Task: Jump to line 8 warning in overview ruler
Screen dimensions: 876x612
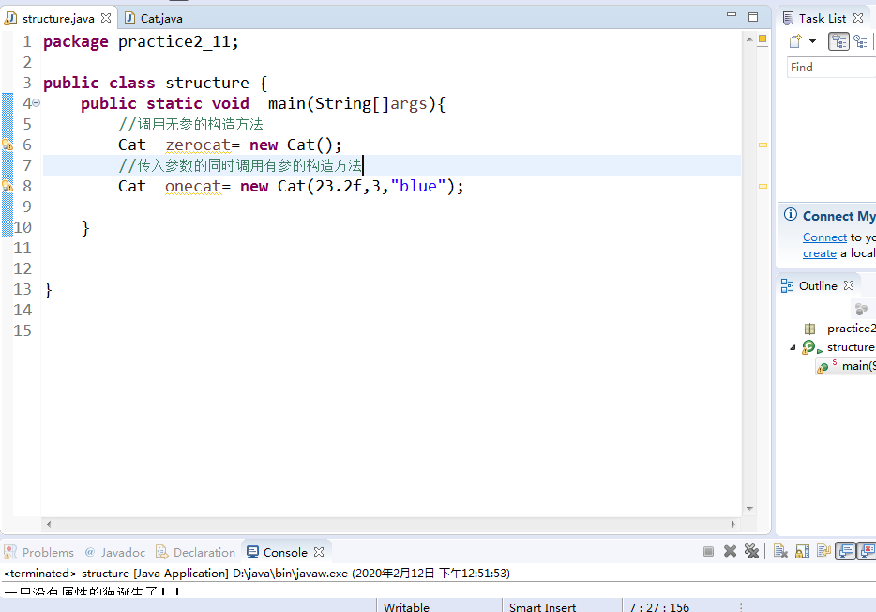Action: [763, 186]
